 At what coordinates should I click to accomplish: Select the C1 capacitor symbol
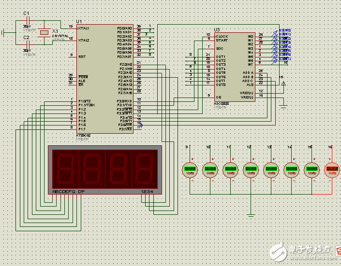[28, 21]
